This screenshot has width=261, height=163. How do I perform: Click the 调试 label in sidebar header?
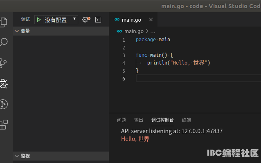(25, 19)
